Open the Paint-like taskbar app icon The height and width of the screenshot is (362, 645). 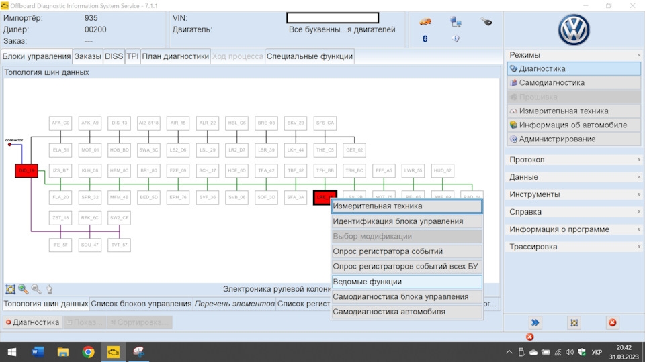point(139,352)
